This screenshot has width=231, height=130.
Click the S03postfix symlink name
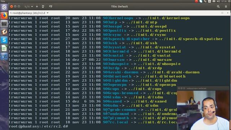pos(115,31)
